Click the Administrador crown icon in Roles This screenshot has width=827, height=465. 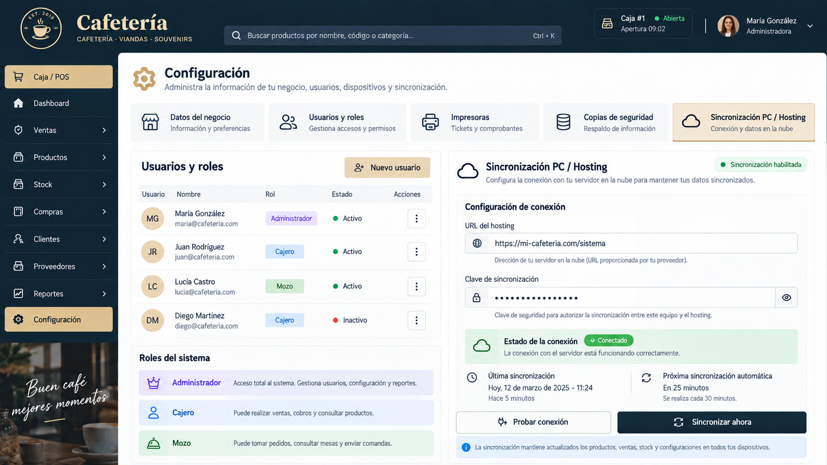154,383
